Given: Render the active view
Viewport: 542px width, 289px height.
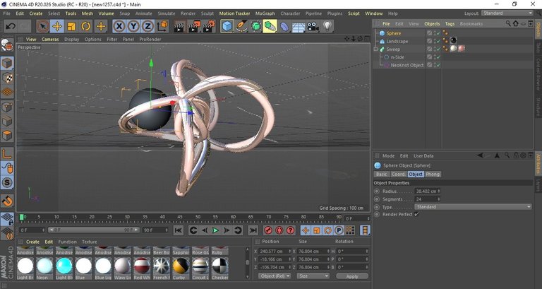Looking at the screenshot, I should [x=179, y=26].
